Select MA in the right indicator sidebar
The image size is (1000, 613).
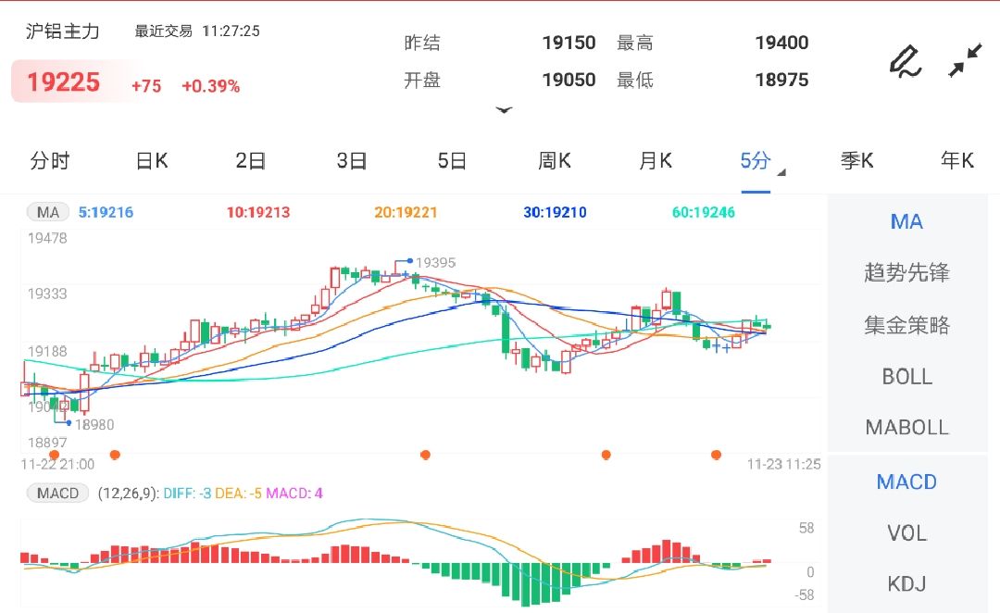coord(906,221)
